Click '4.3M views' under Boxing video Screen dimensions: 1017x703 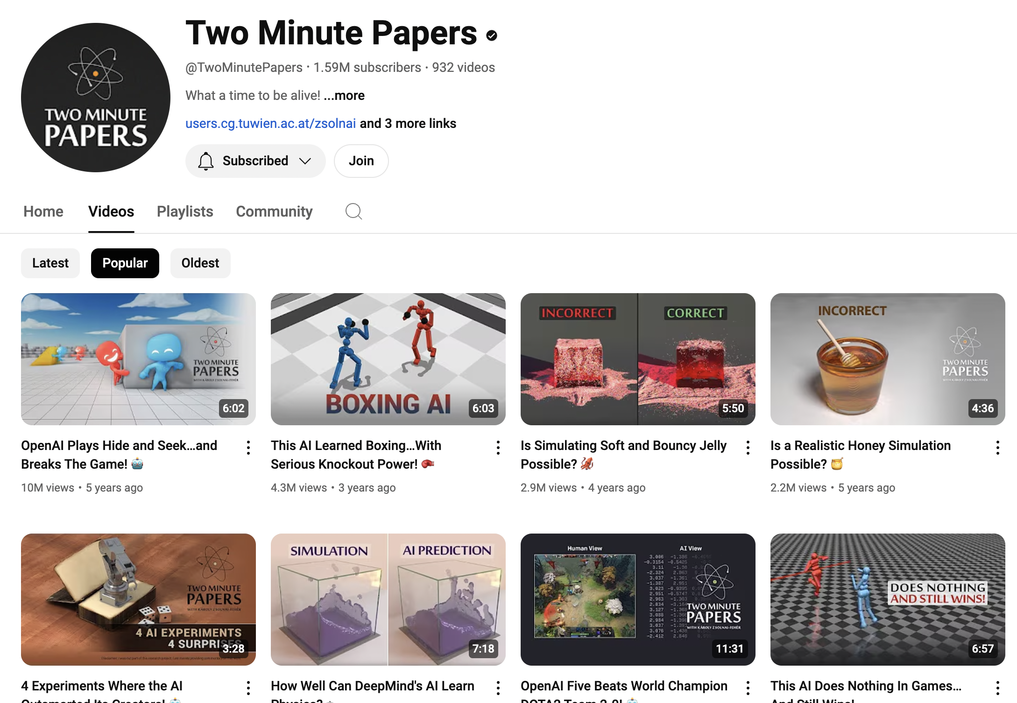[x=299, y=488]
